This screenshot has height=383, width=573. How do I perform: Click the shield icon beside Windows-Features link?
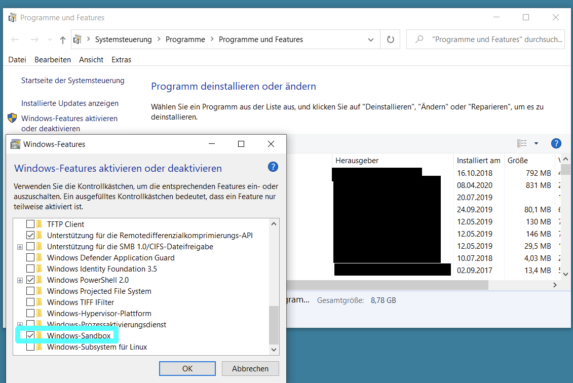click(x=12, y=118)
